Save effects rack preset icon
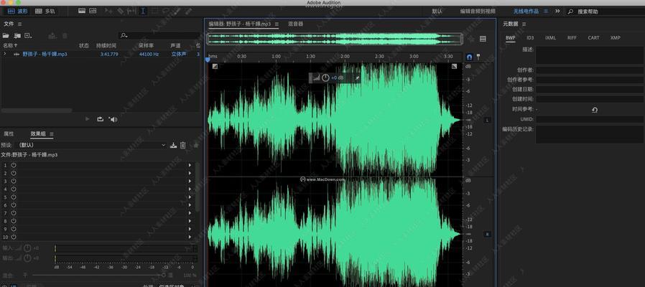This screenshot has width=645, height=287. point(173,145)
